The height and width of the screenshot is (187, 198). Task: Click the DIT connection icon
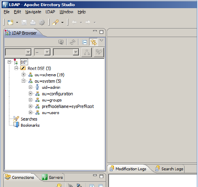pyautogui.click(x=16, y=62)
